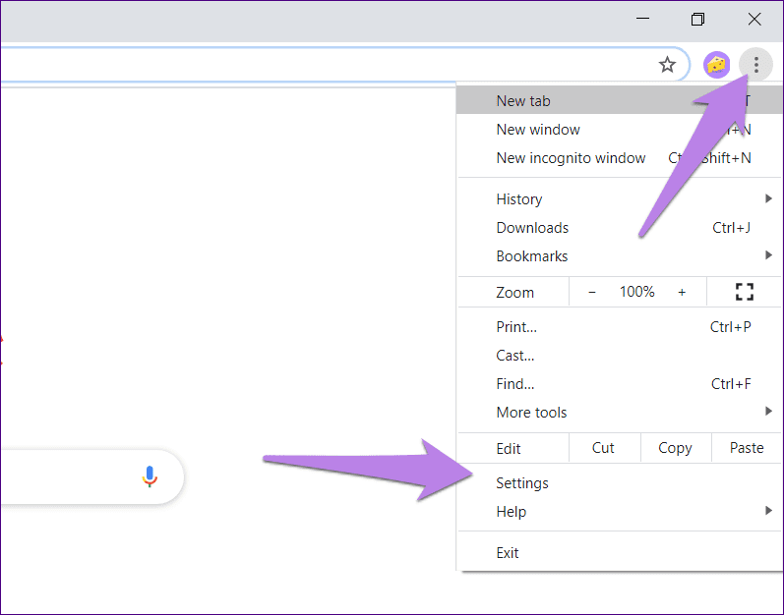784x615 pixels.
Task: Click the Paste button
Action: [x=747, y=448]
